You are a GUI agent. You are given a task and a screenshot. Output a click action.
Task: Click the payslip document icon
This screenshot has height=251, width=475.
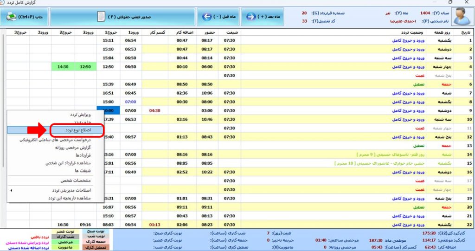point(101,17)
